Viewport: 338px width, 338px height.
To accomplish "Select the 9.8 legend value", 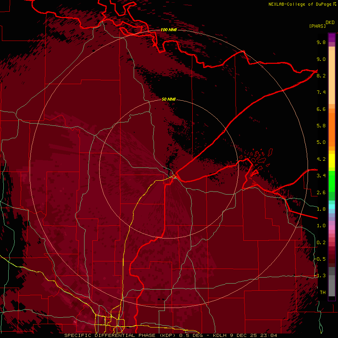I will coord(321,42).
